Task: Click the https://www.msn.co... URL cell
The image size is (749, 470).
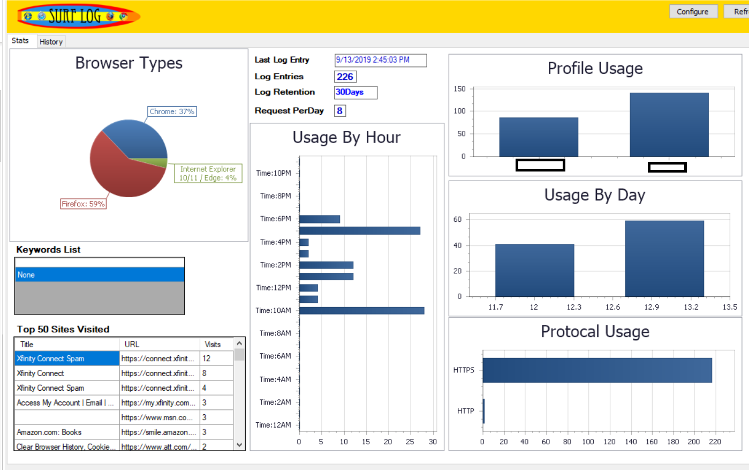Action: tap(160, 417)
